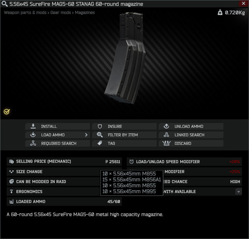Click the Discard trash icon
This screenshot has height=239, width=249.
pyautogui.click(x=166, y=143)
